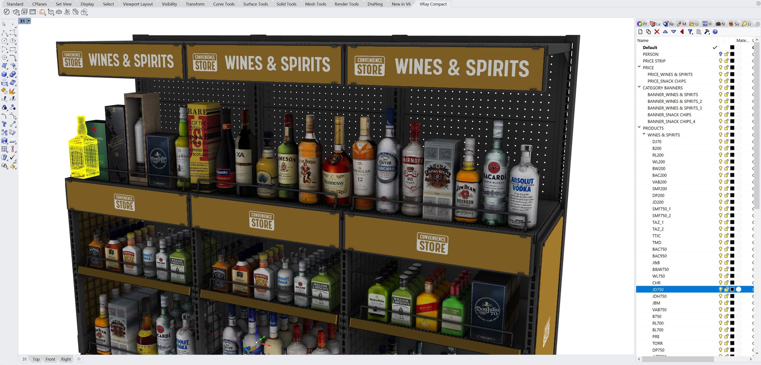Open the Mesh Tools toolbar tab
Image resolution: width=761 pixels, height=365 pixels.
click(315, 4)
